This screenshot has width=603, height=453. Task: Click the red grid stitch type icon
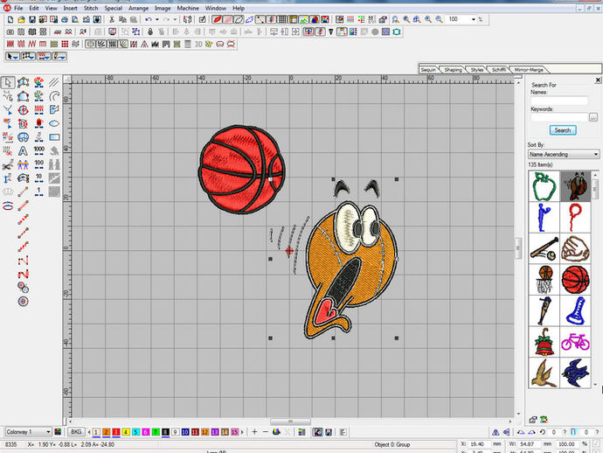[x=65, y=45]
